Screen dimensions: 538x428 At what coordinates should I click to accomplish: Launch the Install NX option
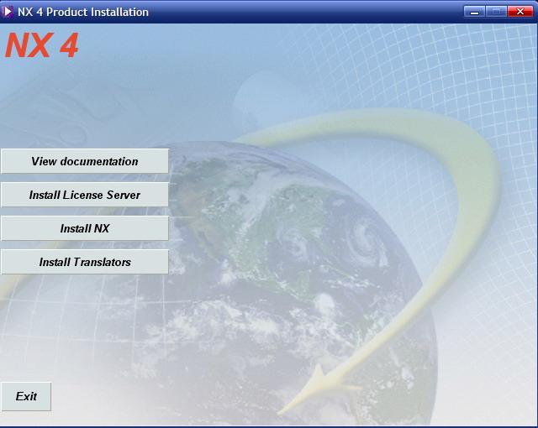[x=85, y=228]
